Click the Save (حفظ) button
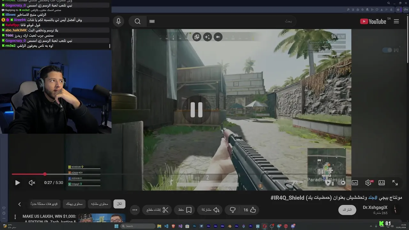Image resolution: width=409 pixels, height=230 pixels. [185, 210]
